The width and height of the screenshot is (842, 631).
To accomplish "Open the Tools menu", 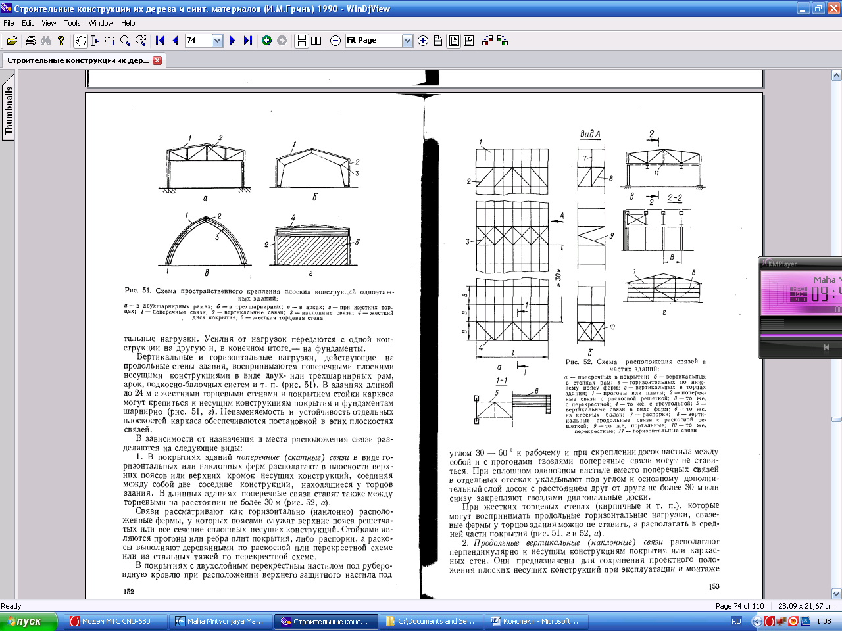I will click(x=72, y=23).
